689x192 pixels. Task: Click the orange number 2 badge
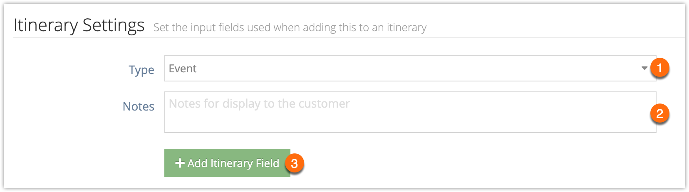(659, 113)
